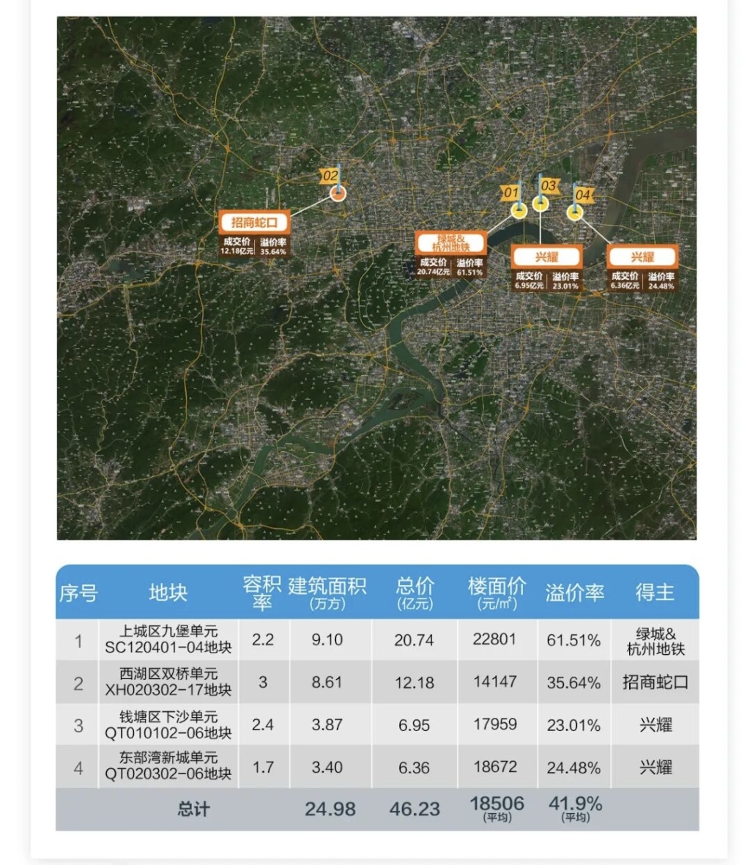Click the 总价 column header

pos(415,593)
